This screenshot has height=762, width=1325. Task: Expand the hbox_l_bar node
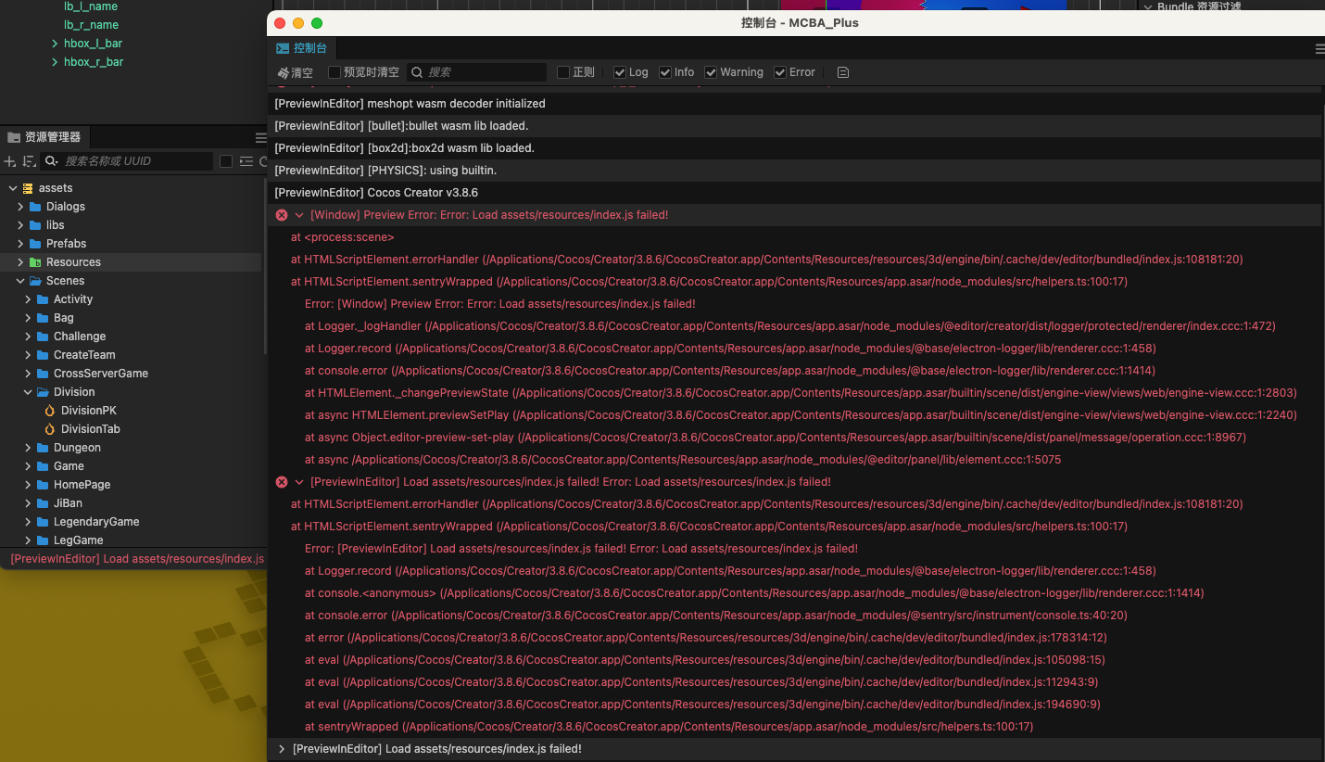pos(56,44)
